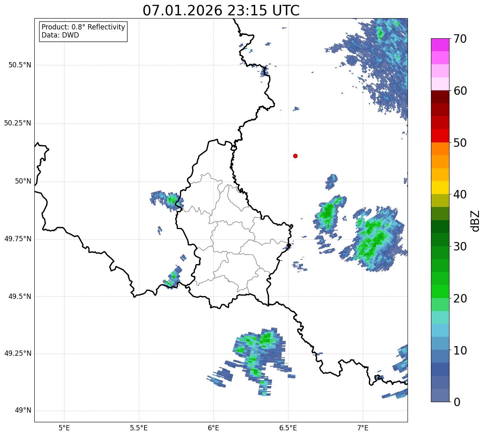485x436 pixels.
Task: Click the 6.5°E longitude label
Action: (x=288, y=428)
